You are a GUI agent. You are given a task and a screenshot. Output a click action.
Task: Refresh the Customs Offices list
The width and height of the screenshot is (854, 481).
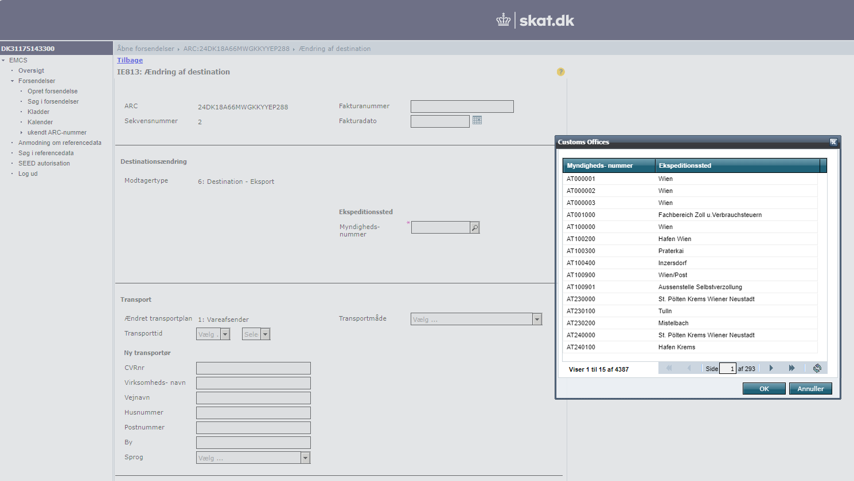tap(817, 368)
